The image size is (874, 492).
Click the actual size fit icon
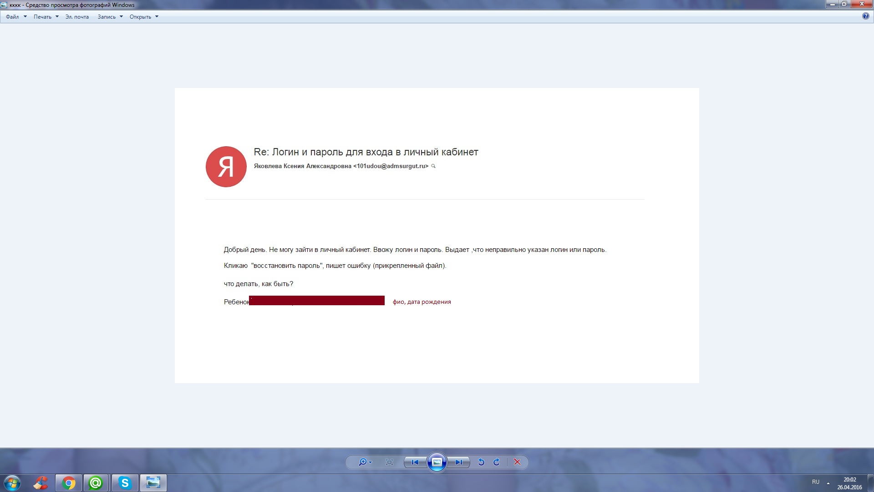[x=389, y=462]
